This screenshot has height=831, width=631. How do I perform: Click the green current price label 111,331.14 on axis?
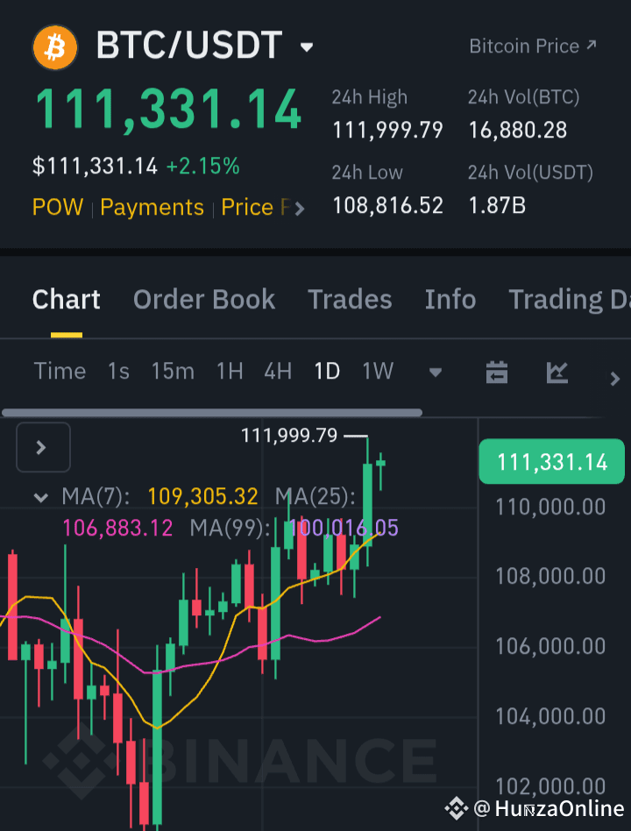pos(551,462)
